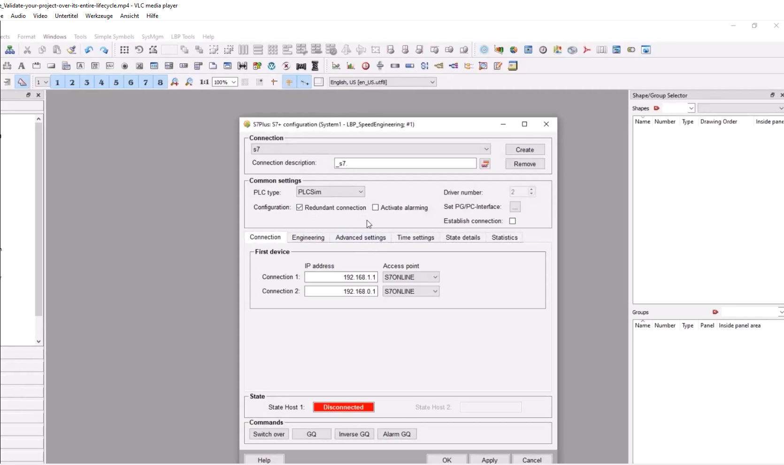Click the trend line chart icon
This screenshot has width=784, height=465.
[x=336, y=66]
